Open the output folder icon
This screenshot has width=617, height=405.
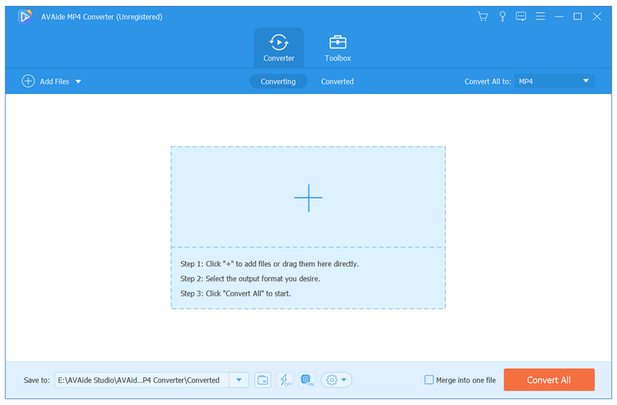pos(262,380)
